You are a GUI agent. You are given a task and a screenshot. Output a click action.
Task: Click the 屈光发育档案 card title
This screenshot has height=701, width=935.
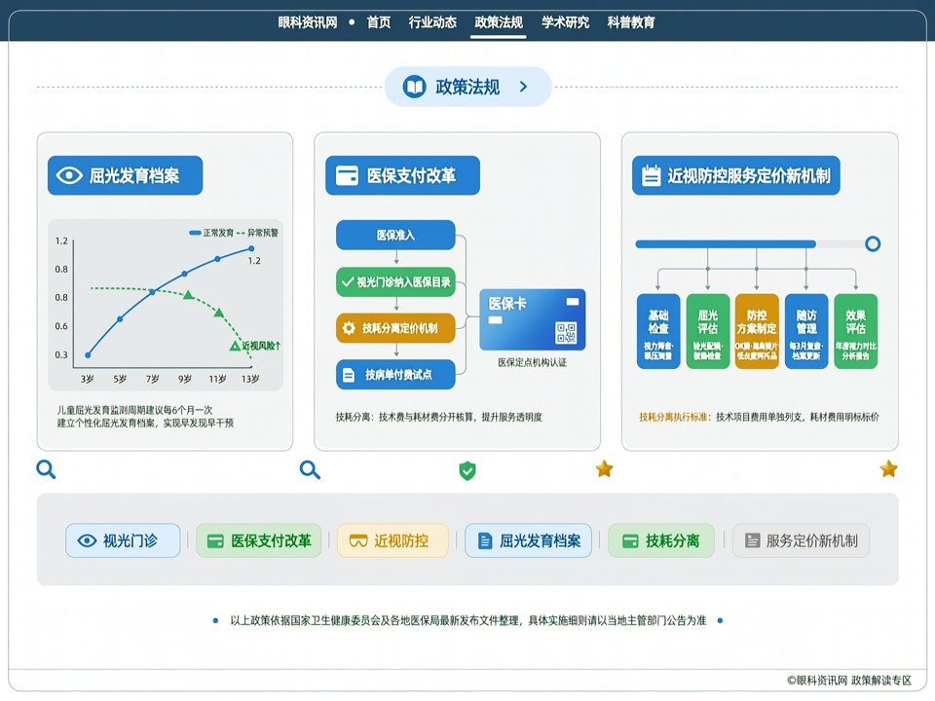click(134, 176)
